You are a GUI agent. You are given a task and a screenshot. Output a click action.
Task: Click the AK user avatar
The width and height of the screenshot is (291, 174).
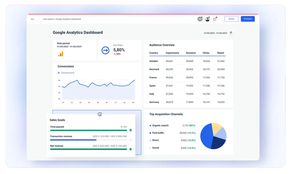(200, 19)
